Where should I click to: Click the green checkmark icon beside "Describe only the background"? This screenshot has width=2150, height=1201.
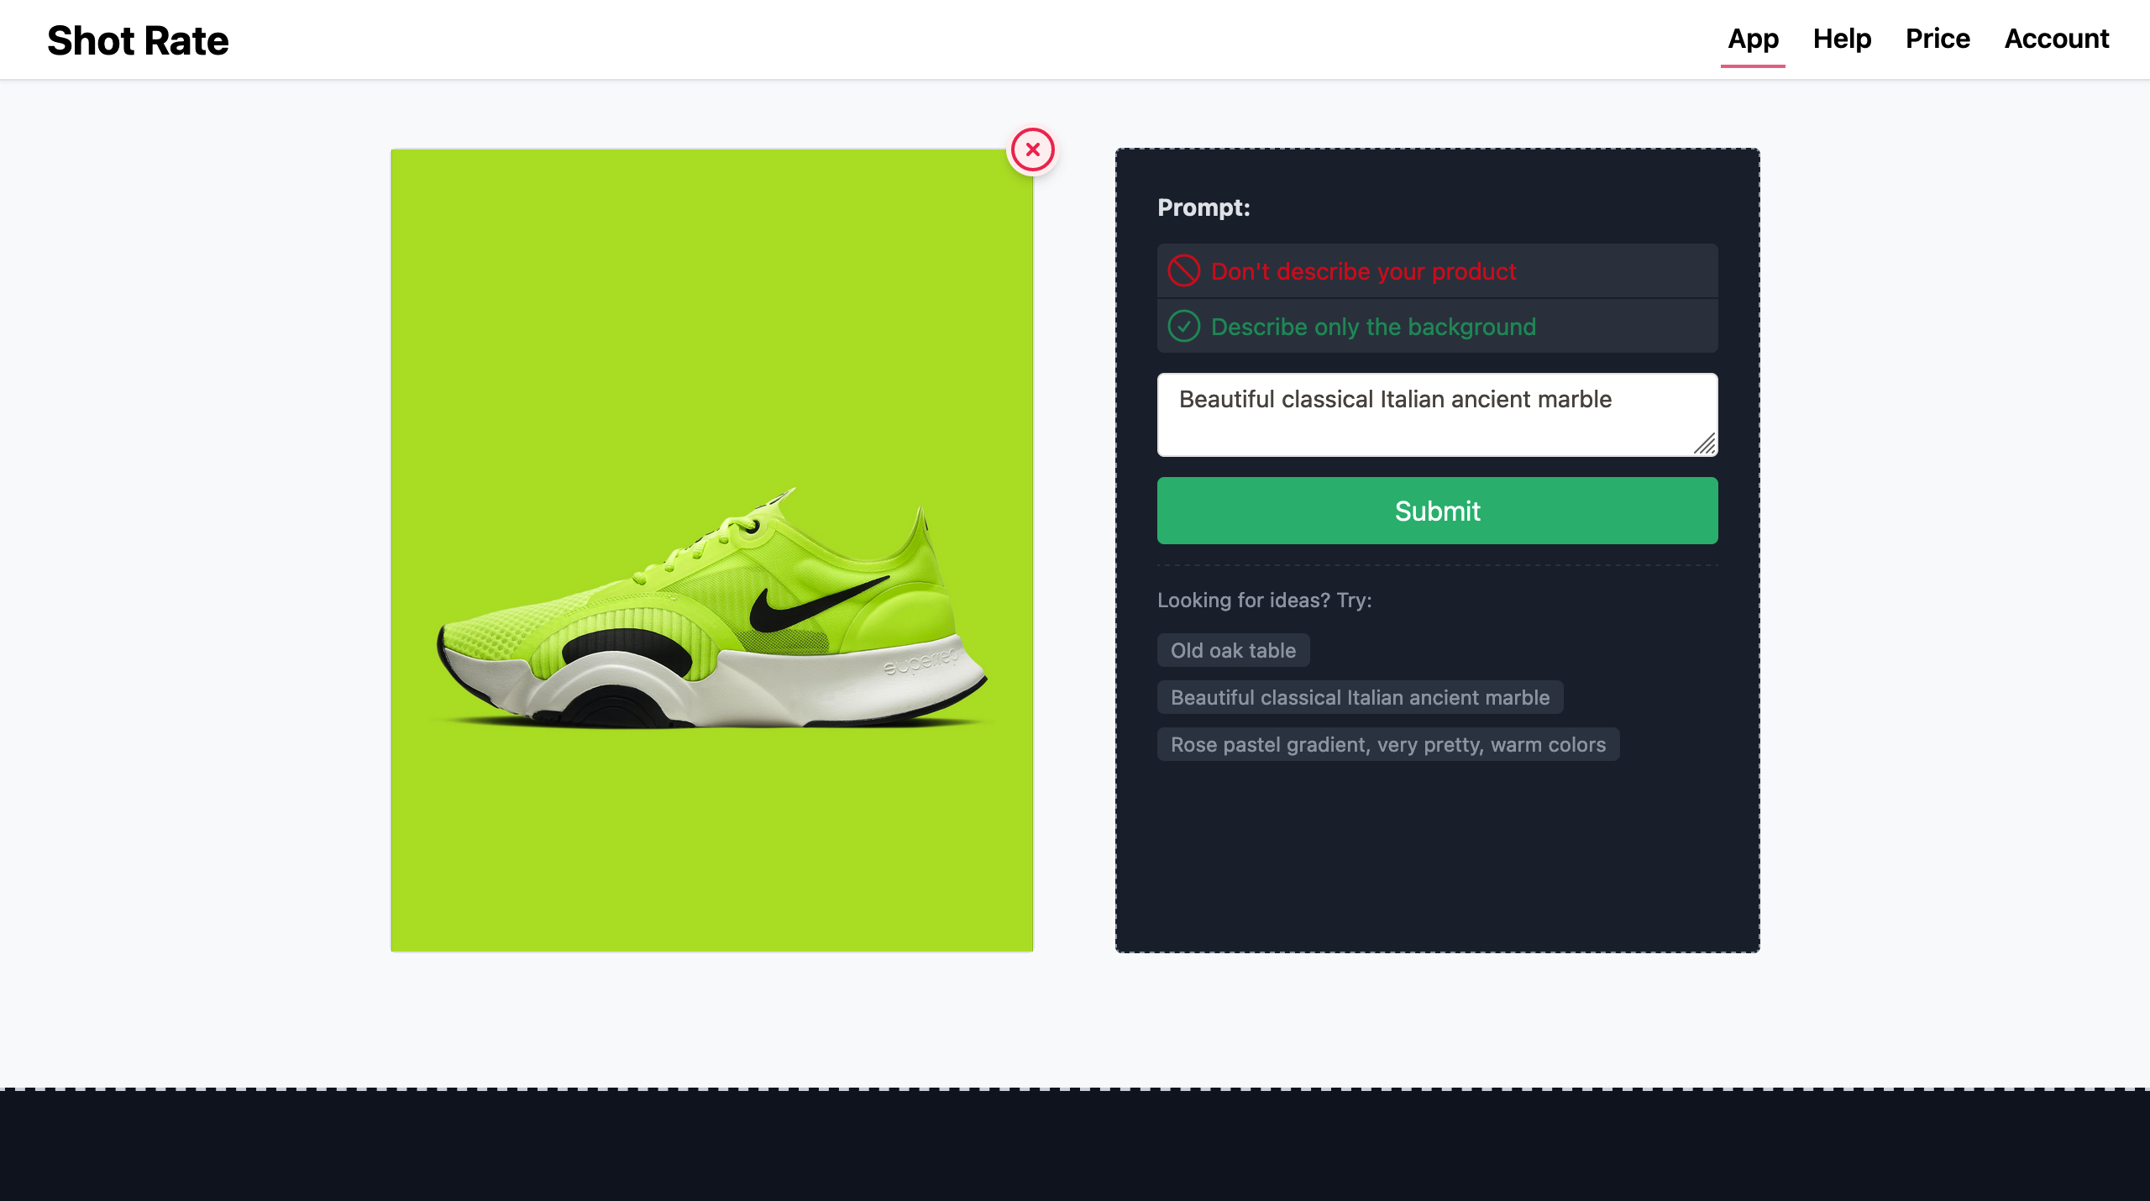click(1184, 326)
